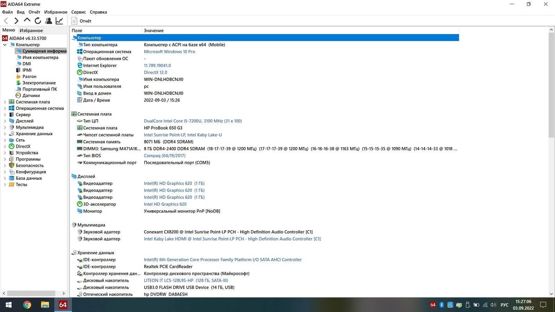
Task: Open the Windows Start menu
Action: point(9,305)
